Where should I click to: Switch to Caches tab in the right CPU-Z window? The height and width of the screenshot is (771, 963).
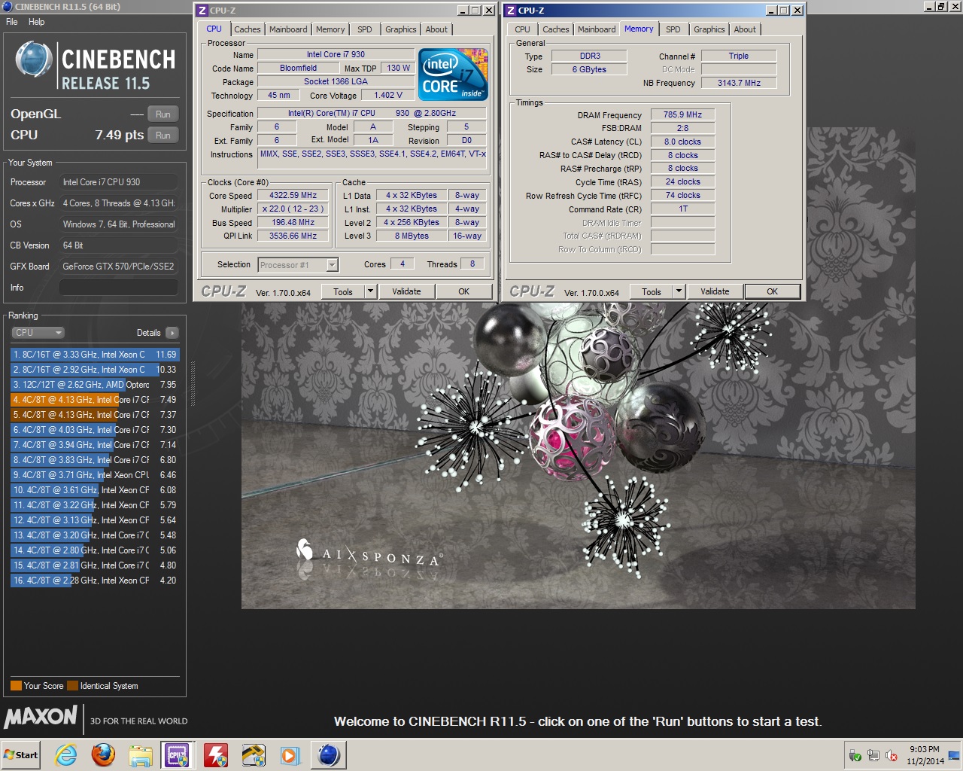tap(556, 29)
